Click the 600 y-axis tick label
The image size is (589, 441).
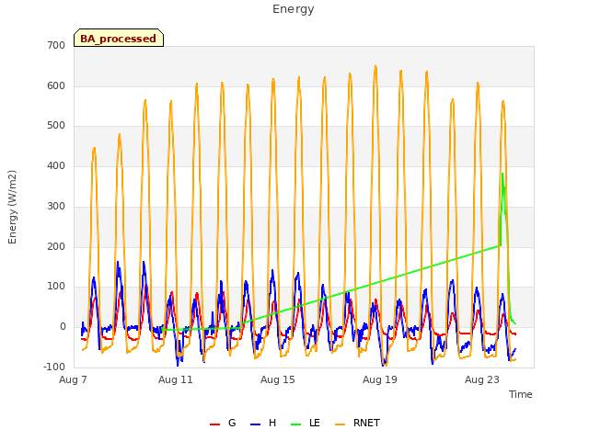point(56,85)
